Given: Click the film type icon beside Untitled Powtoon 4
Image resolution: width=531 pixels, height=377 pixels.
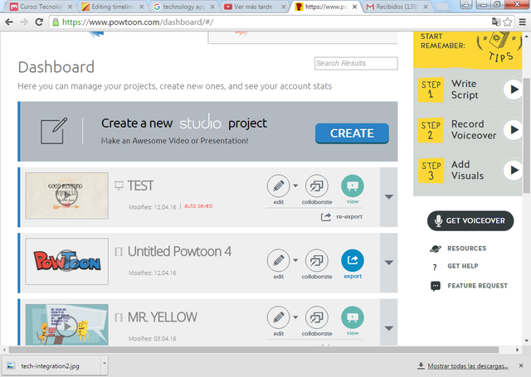Looking at the screenshot, I should [x=119, y=252].
